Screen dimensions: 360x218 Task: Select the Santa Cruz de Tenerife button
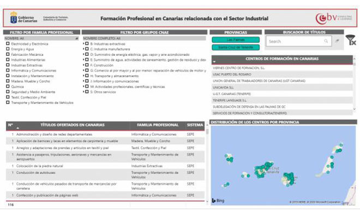click(236, 47)
